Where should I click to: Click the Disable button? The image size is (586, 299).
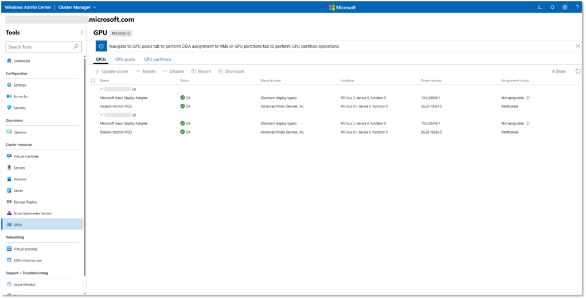click(x=173, y=71)
